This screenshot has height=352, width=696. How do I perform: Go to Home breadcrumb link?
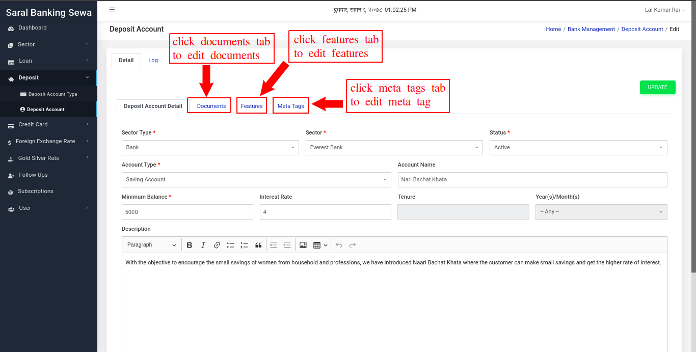pyautogui.click(x=553, y=30)
